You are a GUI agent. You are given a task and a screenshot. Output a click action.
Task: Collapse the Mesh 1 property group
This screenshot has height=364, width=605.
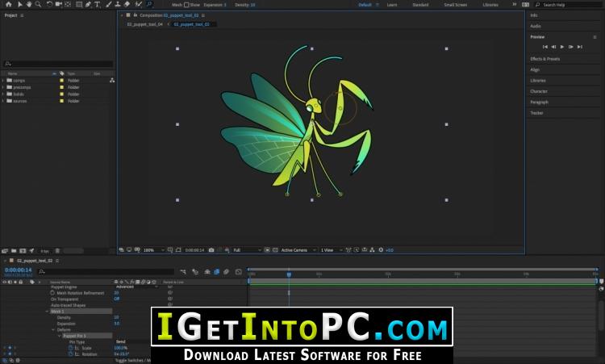click(x=48, y=311)
